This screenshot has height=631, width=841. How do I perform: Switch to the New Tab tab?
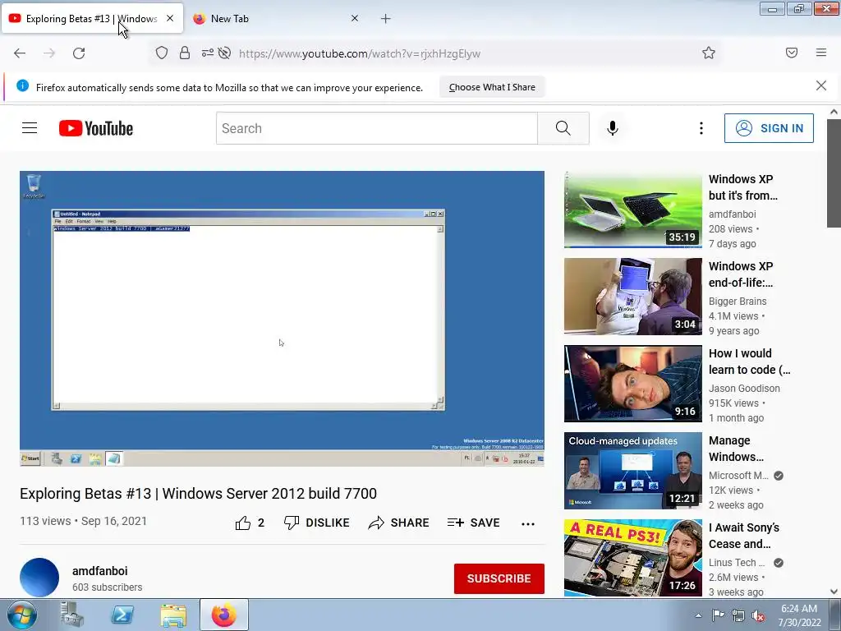(x=276, y=19)
